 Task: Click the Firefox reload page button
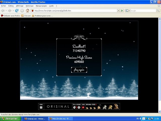(x=17, y=11)
